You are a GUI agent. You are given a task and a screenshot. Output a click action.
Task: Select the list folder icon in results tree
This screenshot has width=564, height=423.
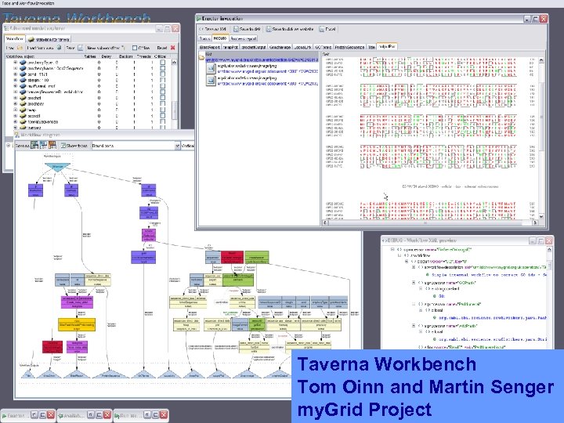coord(202,56)
